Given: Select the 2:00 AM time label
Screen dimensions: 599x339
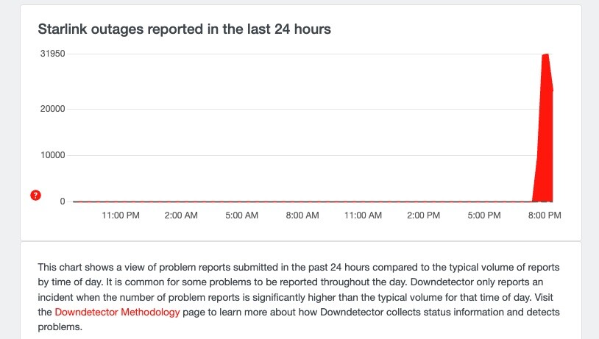Looking at the screenshot, I should coord(181,215).
